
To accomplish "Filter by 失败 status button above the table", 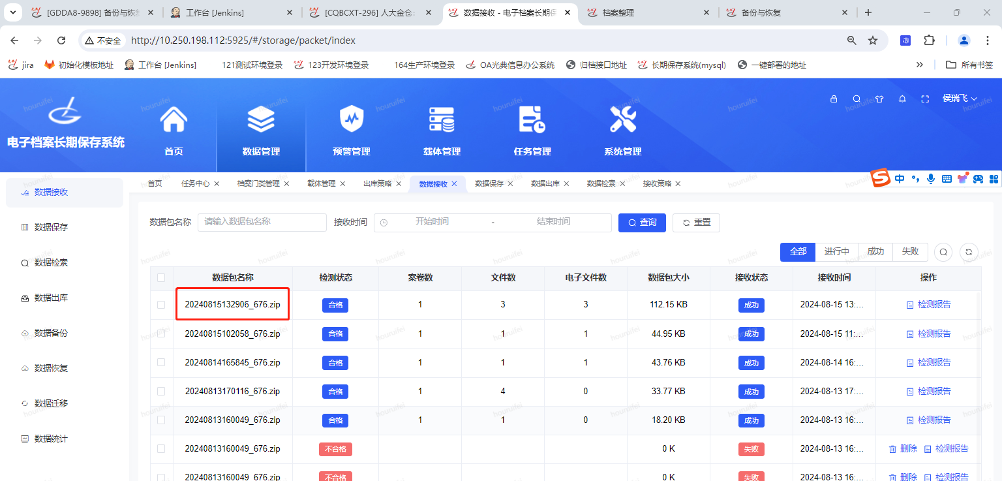I will click(910, 252).
